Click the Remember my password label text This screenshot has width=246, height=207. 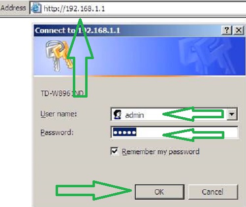160,151
